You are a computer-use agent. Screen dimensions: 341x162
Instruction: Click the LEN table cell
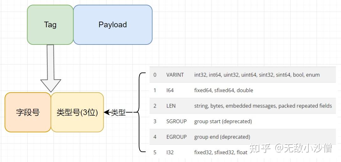tap(171, 106)
